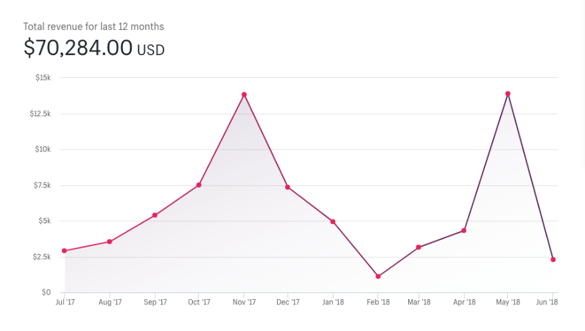Screen dimensions: 585x331
Task: Select the Aug '17 revenue data point
Action: (110, 242)
